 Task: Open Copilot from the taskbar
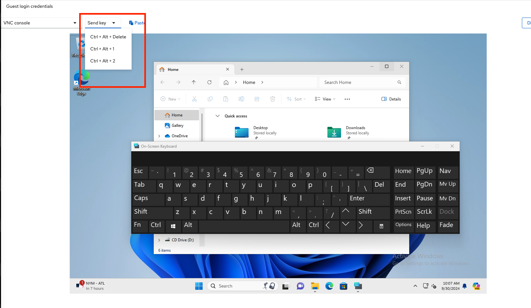click(x=476, y=286)
